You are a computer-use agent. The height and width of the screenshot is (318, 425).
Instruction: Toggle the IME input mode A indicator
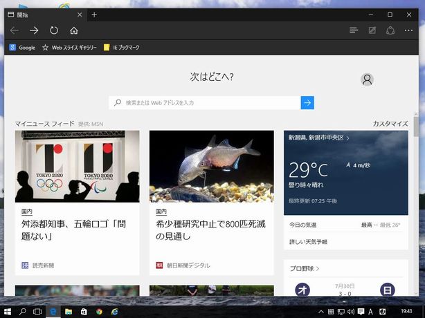click(370, 312)
